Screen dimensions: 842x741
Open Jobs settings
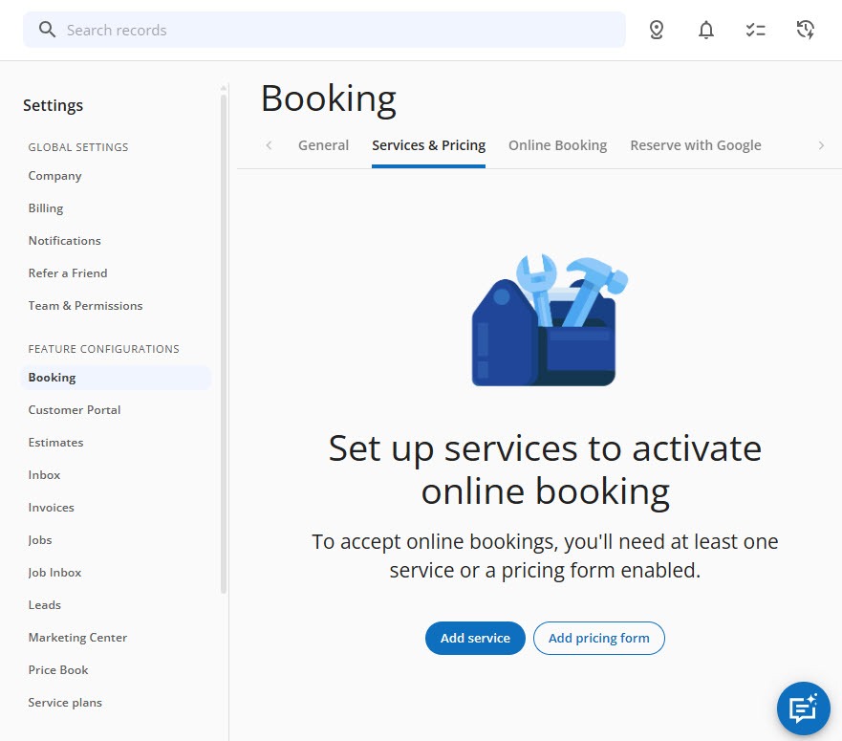(40, 540)
